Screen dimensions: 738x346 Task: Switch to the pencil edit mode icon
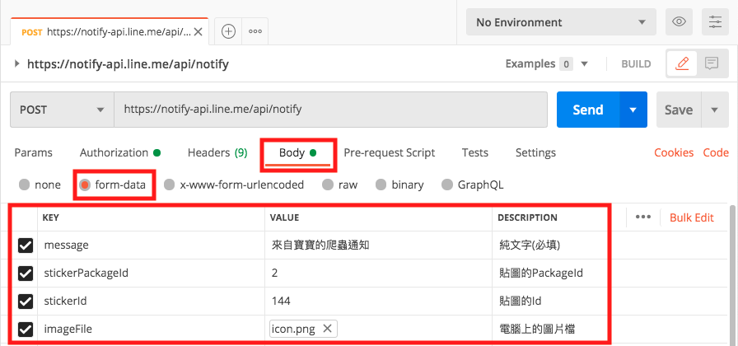tap(681, 63)
